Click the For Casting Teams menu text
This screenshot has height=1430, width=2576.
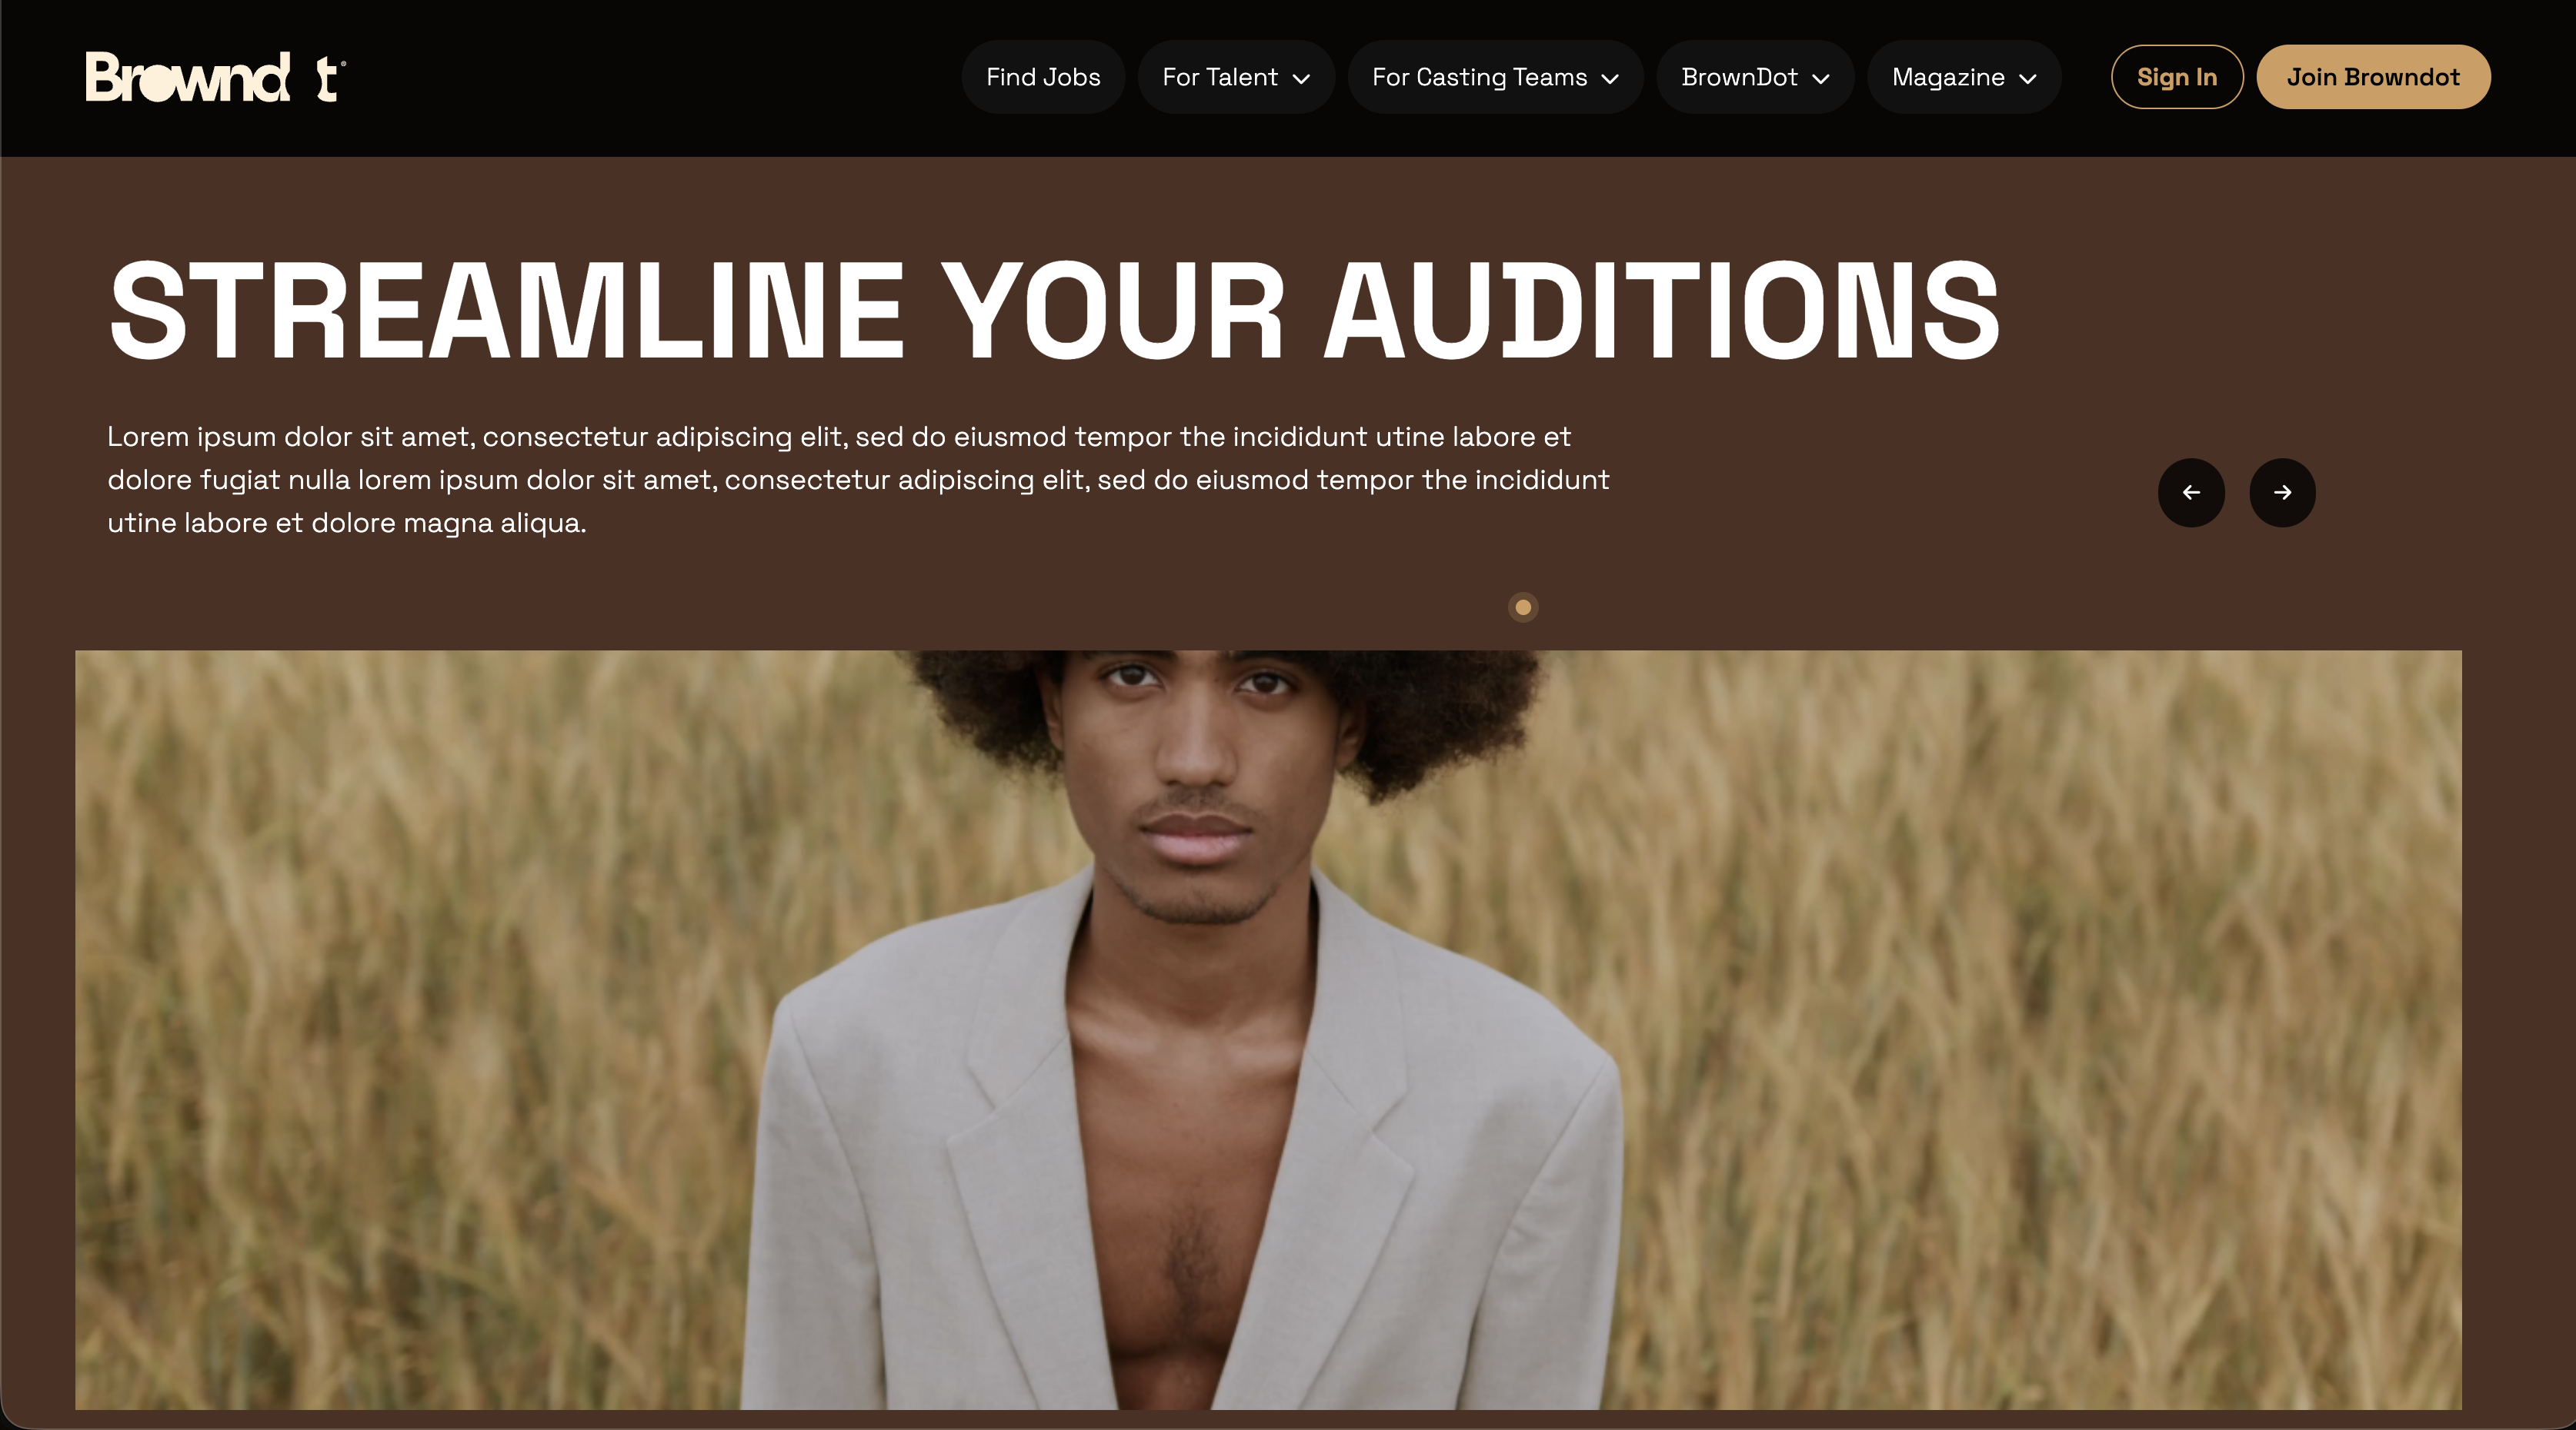pyautogui.click(x=1479, y=77)
